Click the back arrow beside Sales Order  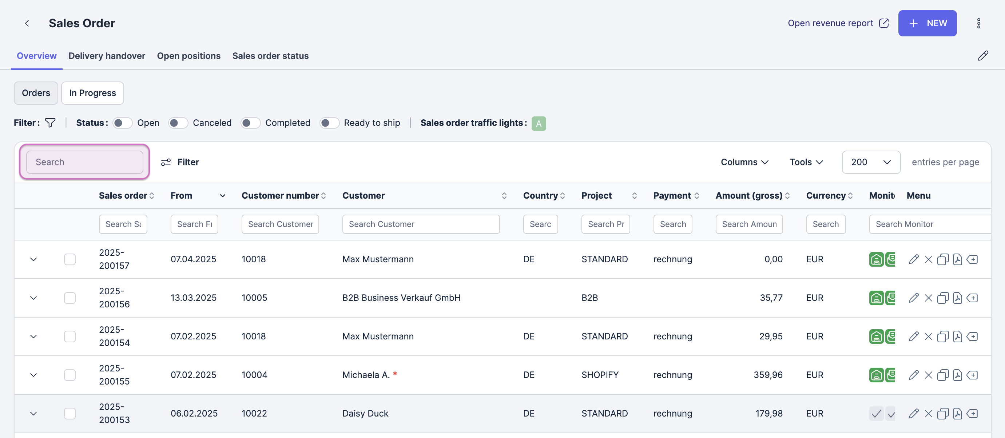coord(27,23)
